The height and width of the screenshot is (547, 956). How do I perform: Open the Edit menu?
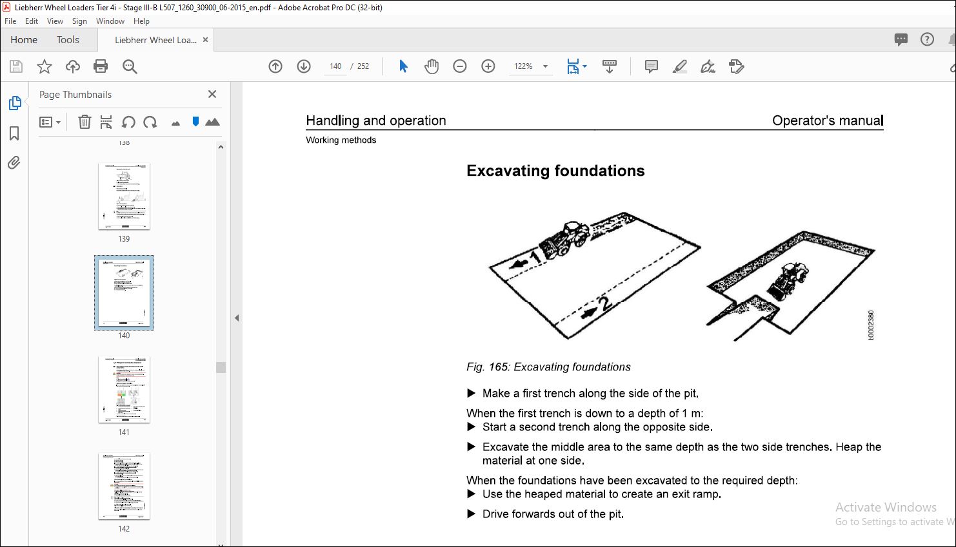tap(32, 21)
